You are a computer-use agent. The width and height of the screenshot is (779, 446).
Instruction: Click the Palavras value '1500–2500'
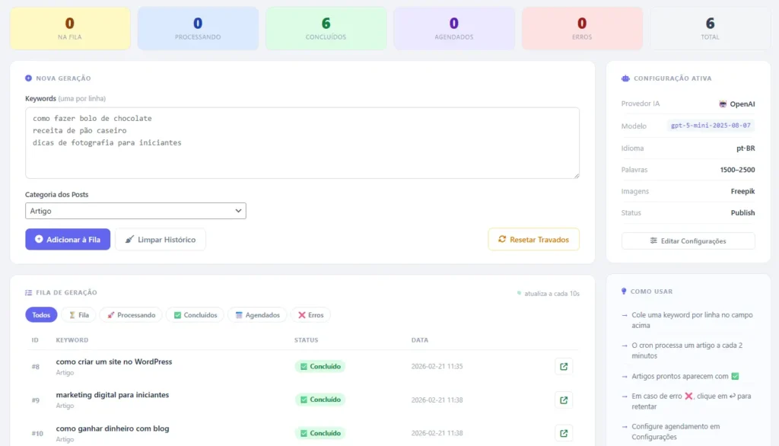click(737, 170)
